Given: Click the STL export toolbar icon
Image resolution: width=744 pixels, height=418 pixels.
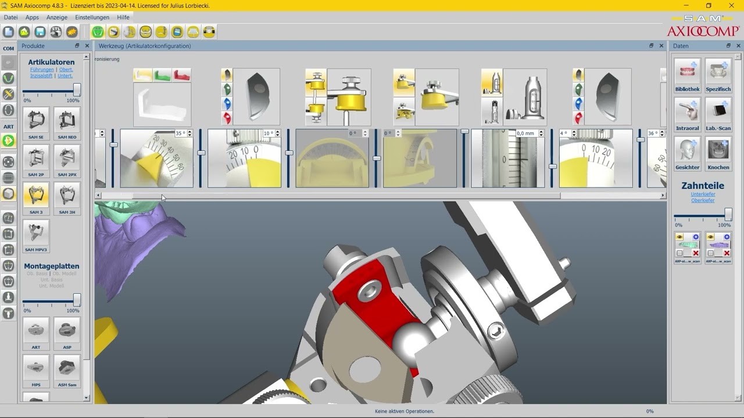Looking at the screenshot, I should 56,32.
